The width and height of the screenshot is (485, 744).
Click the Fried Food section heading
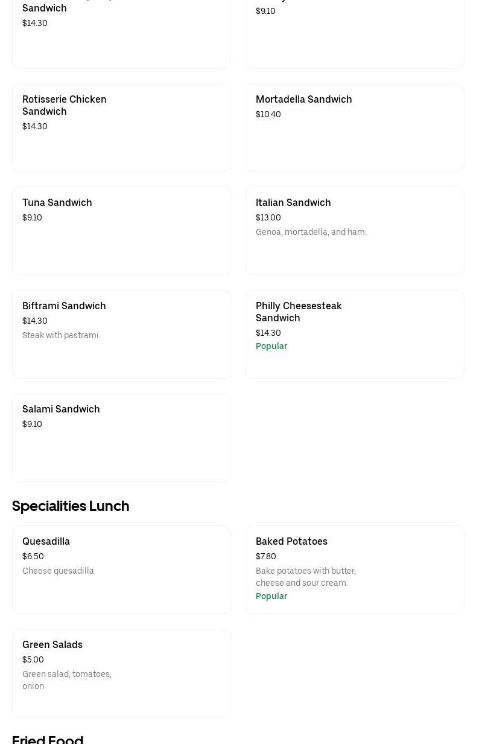[x=48, y=739]
